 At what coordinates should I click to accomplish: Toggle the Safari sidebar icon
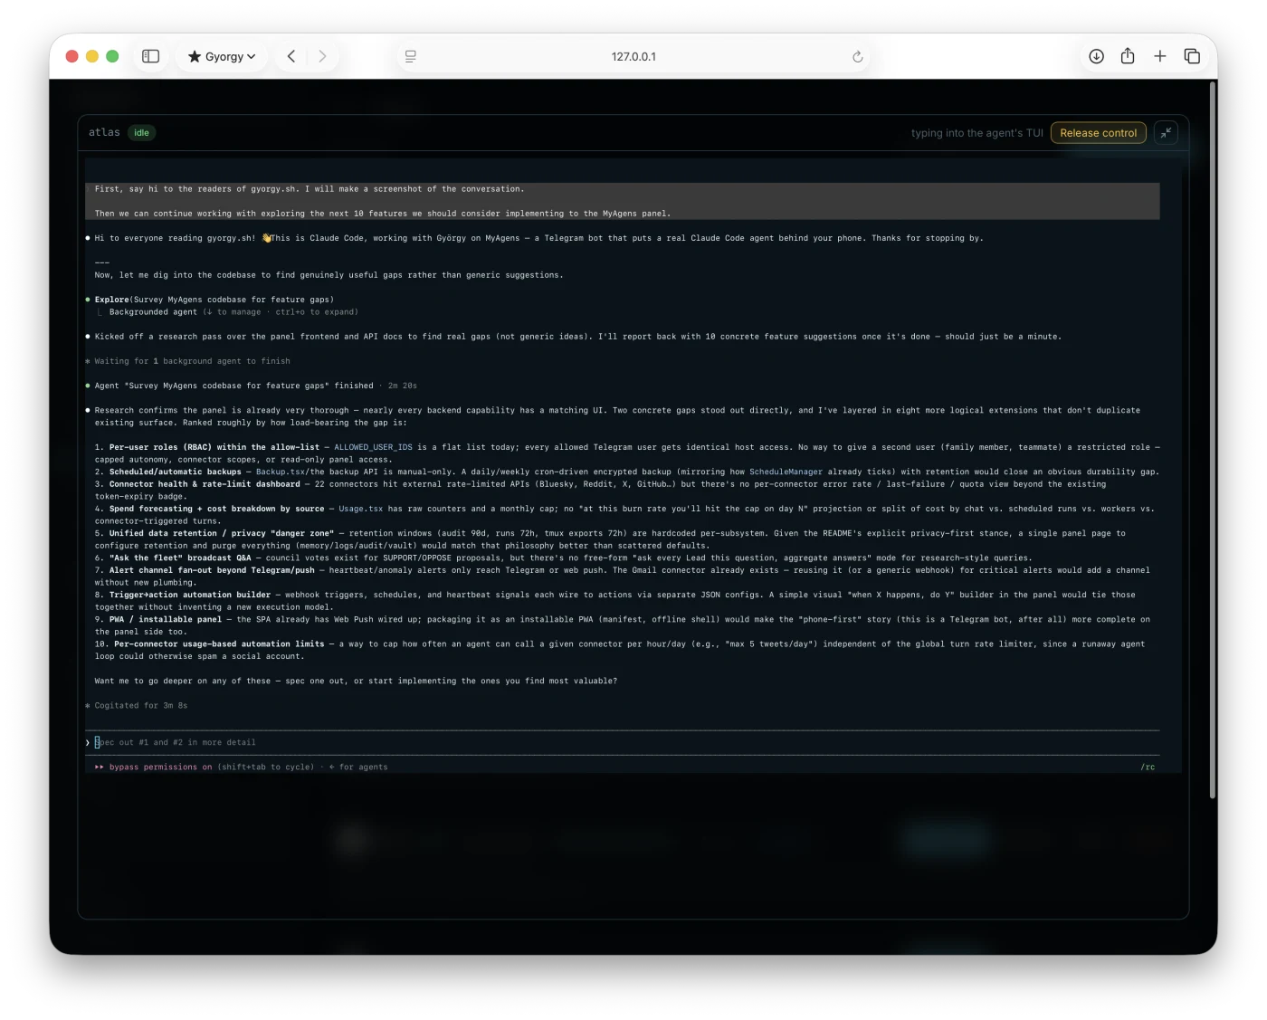pyautogui.click(x=151, y=56)
